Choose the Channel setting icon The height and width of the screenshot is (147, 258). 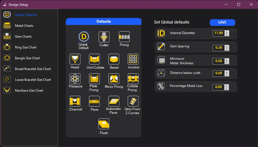[x=75, y=101]
